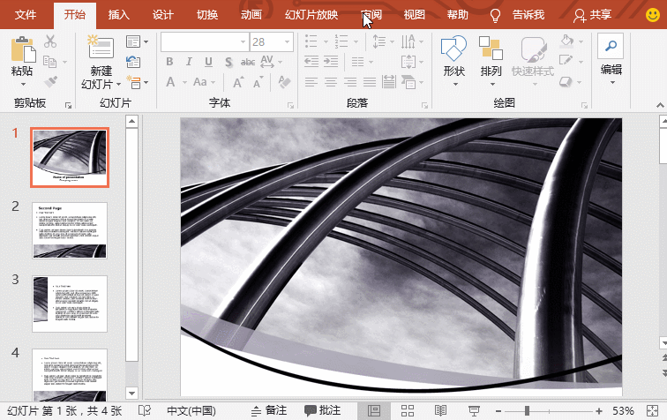Click the zoom slider in status bar
667x420 pixels.
528,410
